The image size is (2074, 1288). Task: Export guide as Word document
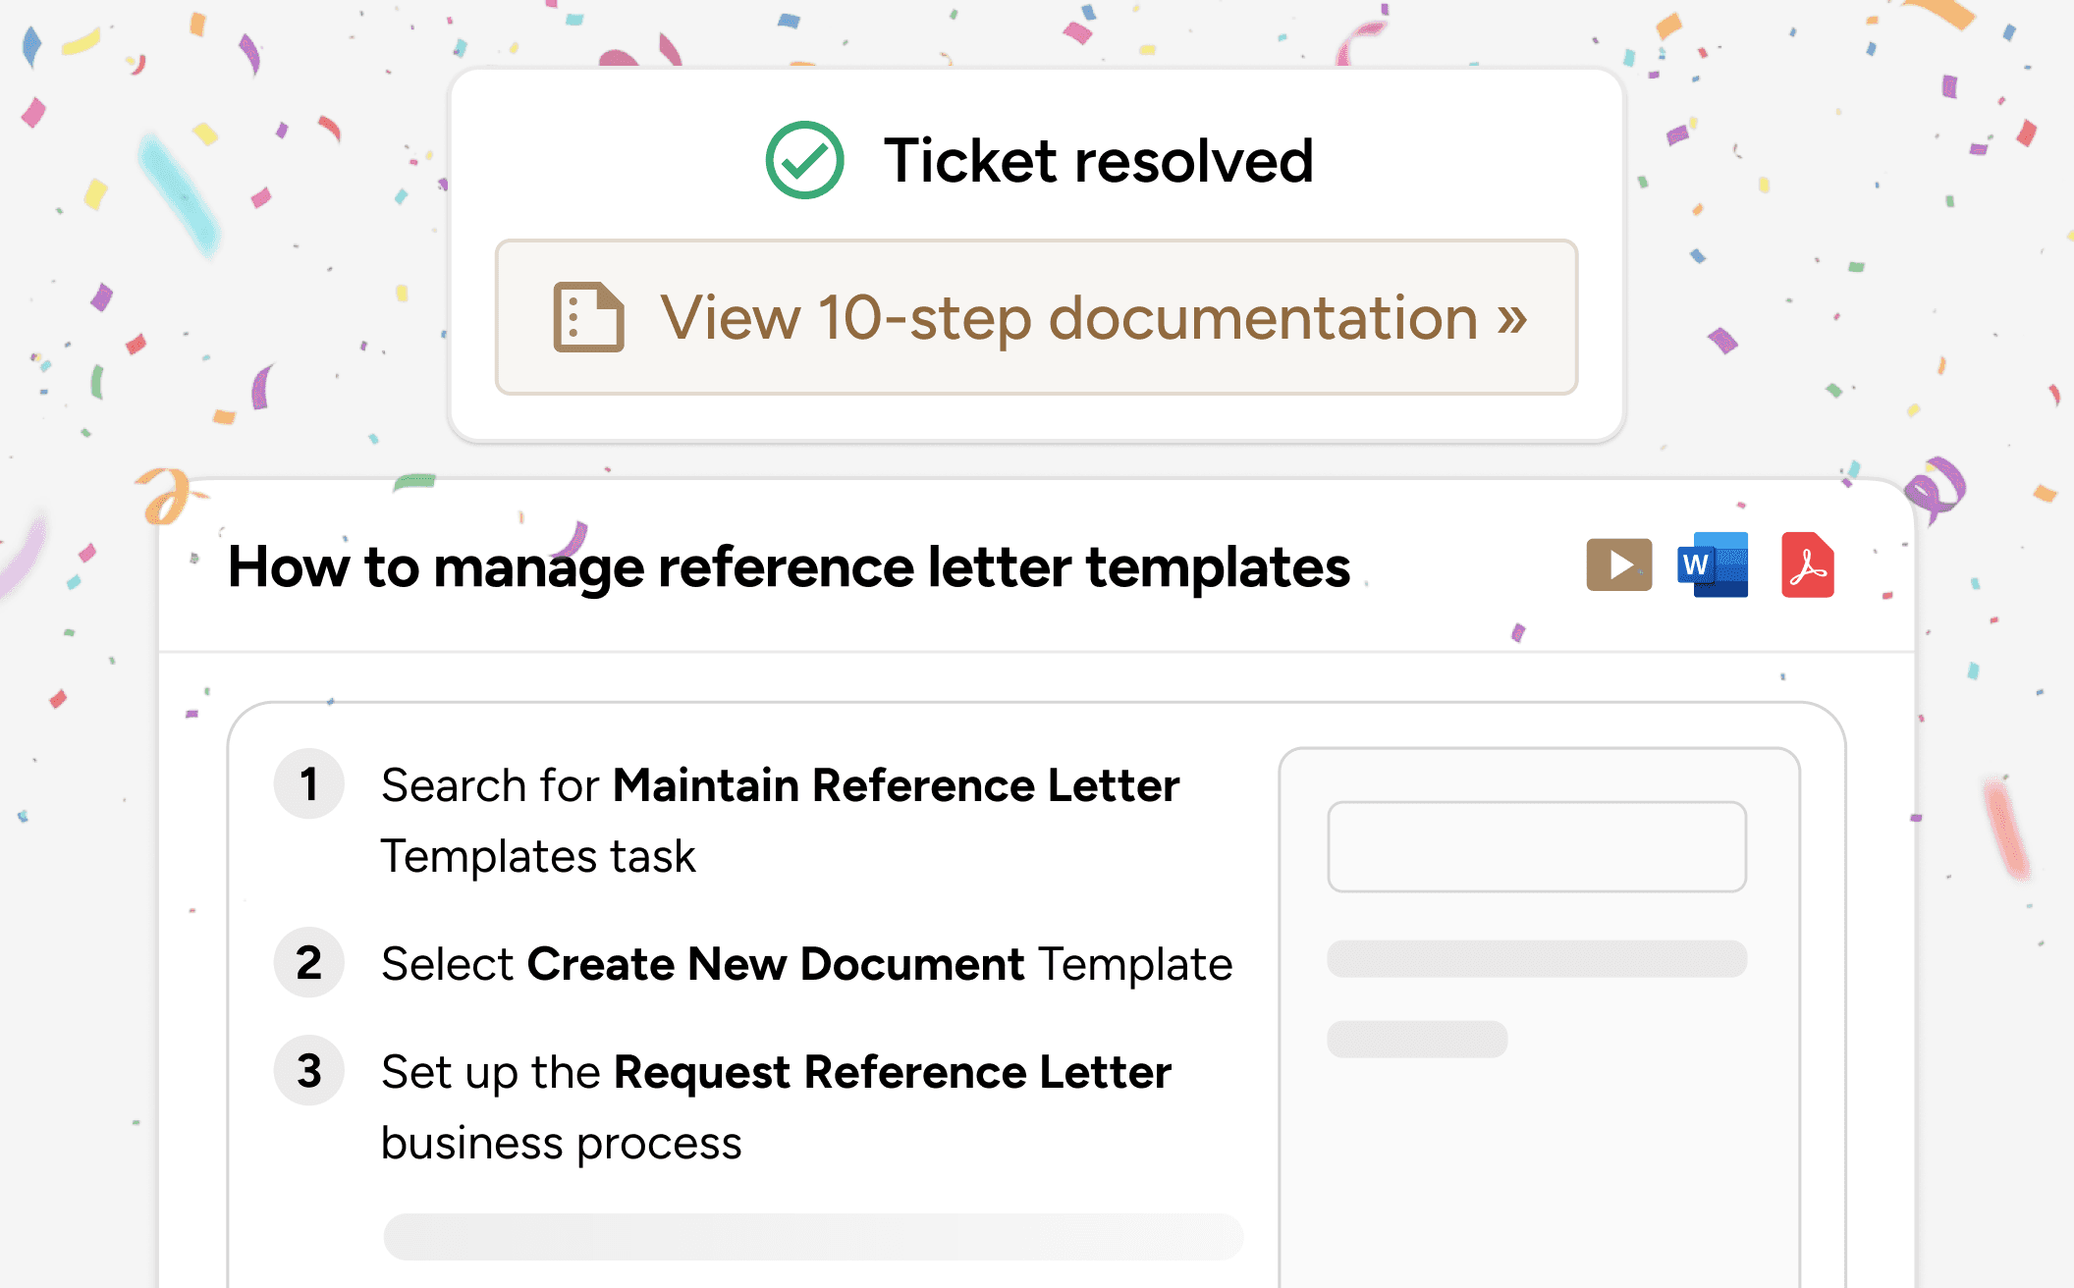click(1713, 564)
